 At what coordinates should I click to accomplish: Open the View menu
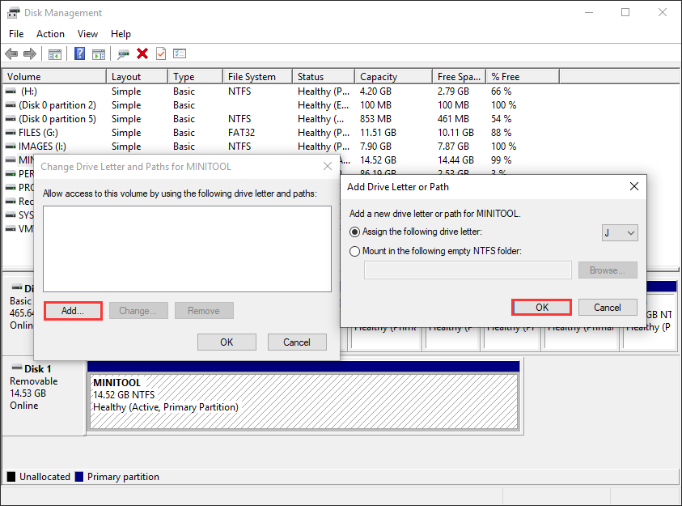pyautogui.click(x=87, y=34)
